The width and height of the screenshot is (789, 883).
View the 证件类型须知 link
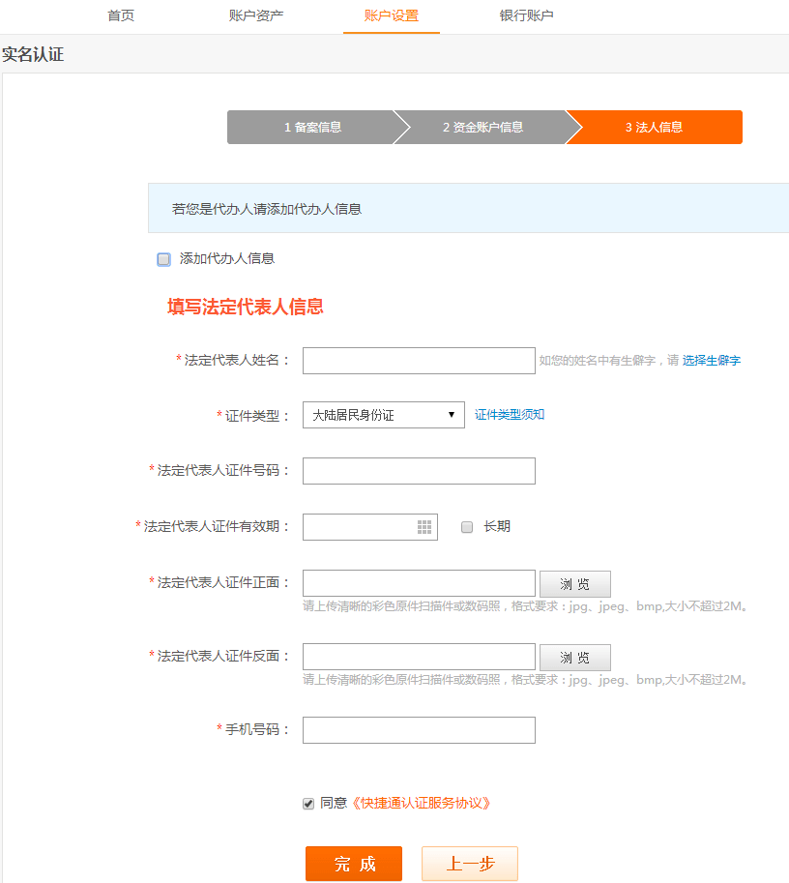pyautogui.click(x=510, y=415)
